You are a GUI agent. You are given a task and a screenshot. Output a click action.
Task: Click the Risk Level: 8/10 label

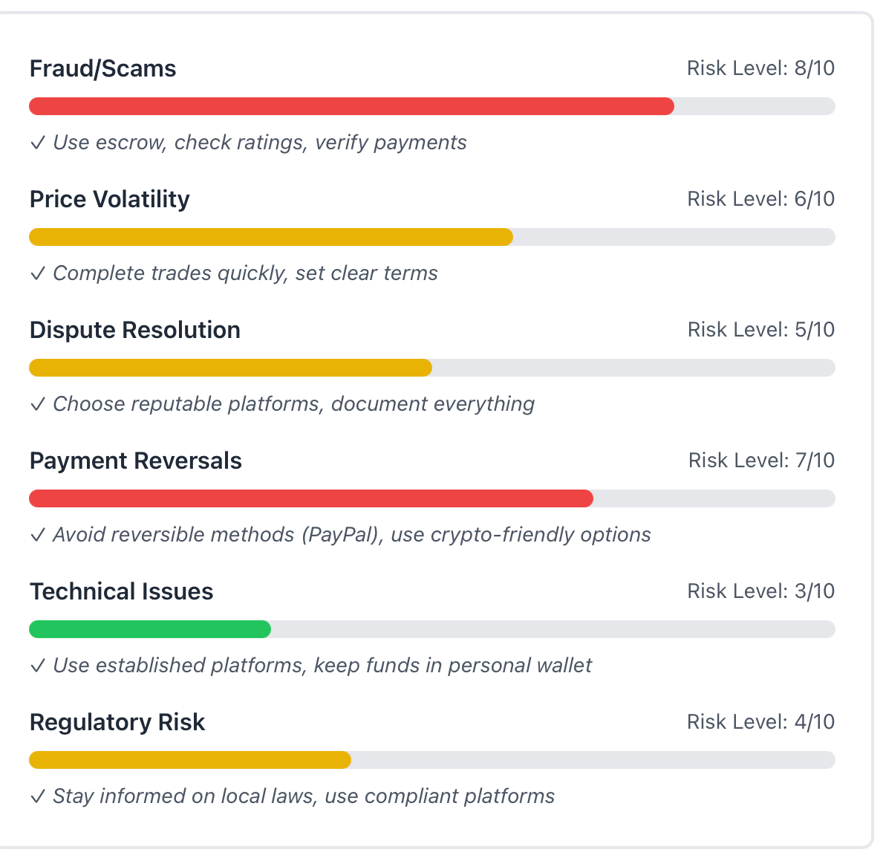[x=760, y=68]
